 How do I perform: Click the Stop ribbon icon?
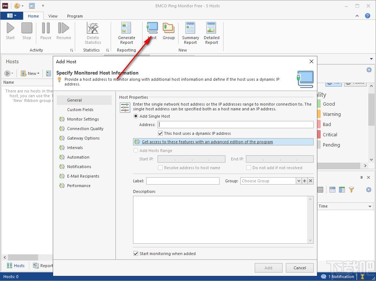click(27, 31)
